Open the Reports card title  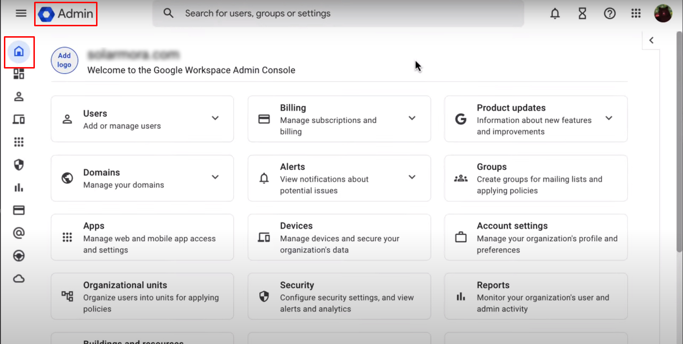tap(493, 285)
